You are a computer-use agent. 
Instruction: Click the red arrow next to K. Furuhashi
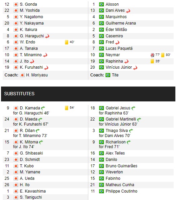point(46,68)
